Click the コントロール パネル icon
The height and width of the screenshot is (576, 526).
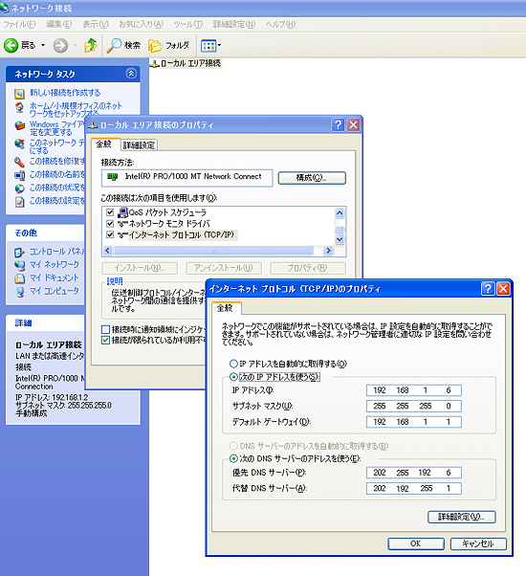pos(19,253)
